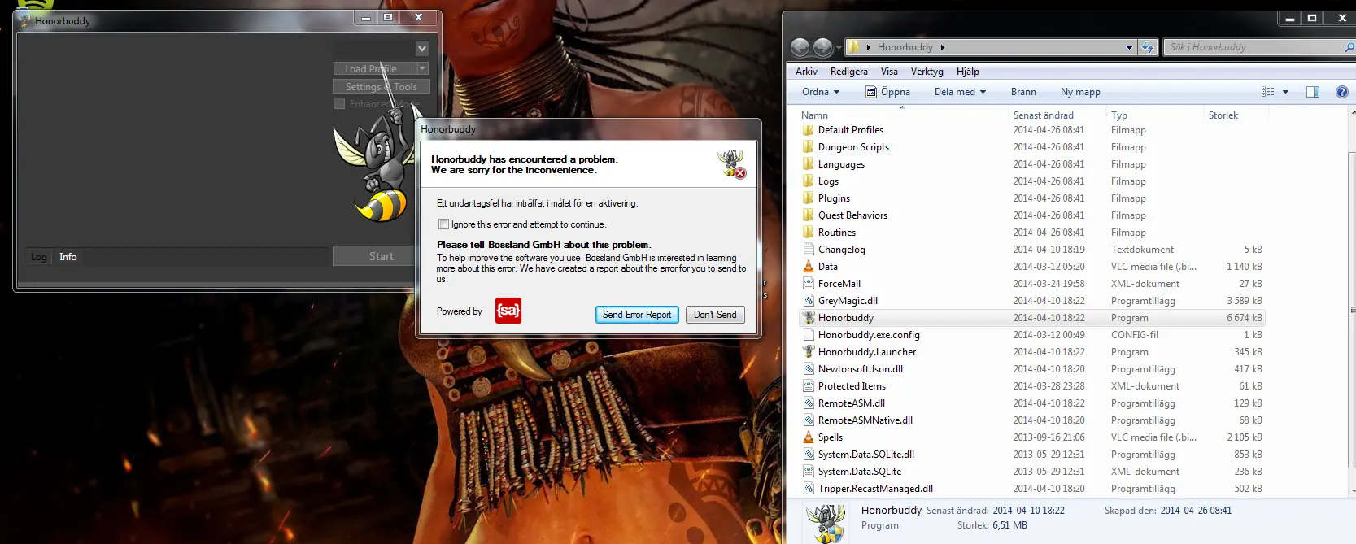
Task: Open the Verktyg menu
Action: pyautogui.click(x=927, y=72)
